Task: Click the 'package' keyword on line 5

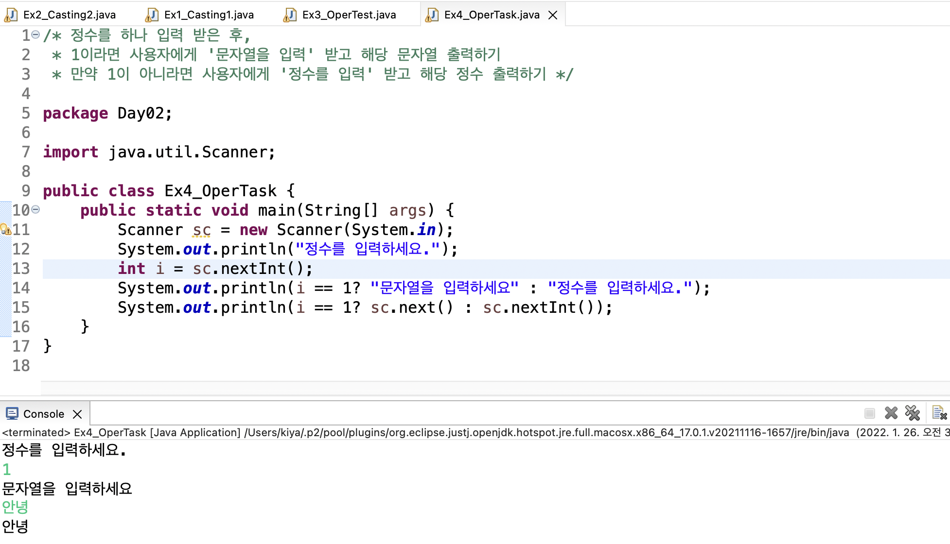Action: coord(75,113)
